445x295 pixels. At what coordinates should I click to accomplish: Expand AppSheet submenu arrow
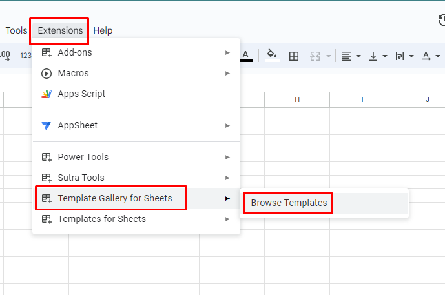(227, 125)
